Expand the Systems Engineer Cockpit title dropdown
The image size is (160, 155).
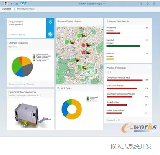92,4
